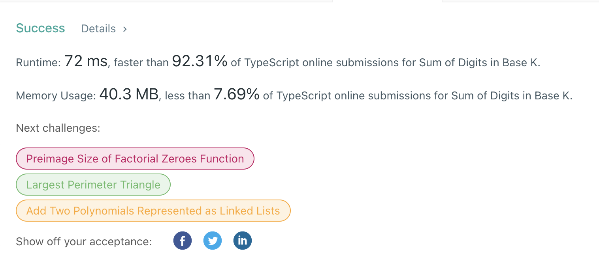Click the "Show off your acceptance:" label
The height and width of the screenshot is (265, 599).
click(84, 241)
